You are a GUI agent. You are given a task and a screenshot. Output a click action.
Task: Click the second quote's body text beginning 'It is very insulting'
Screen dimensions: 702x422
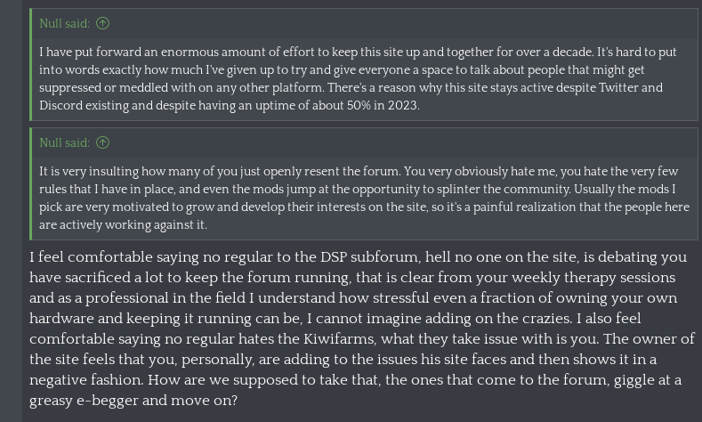364,198
